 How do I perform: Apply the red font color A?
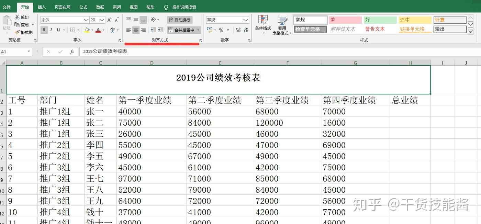(x=98, y=30)
